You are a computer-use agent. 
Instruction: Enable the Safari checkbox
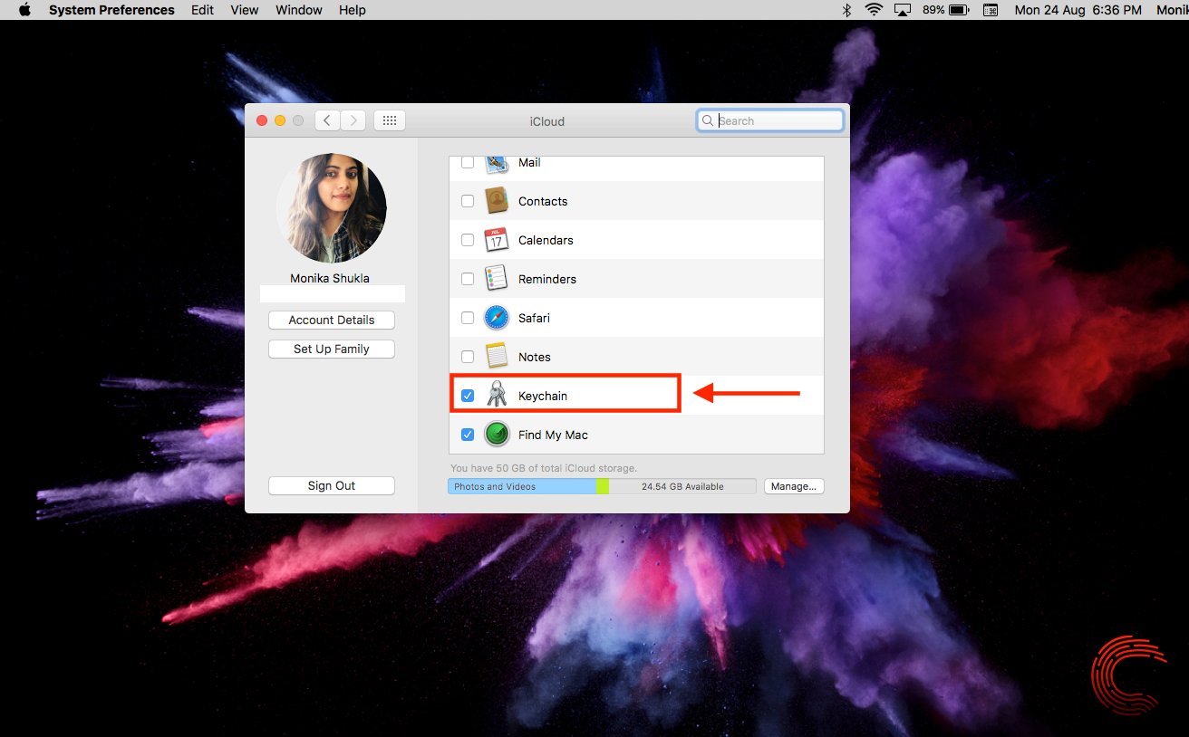tap(468, 318)
